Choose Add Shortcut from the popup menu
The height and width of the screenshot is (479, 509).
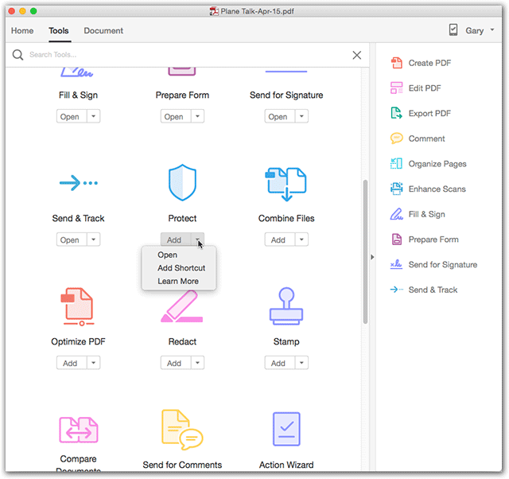click(x=181, y=268)
